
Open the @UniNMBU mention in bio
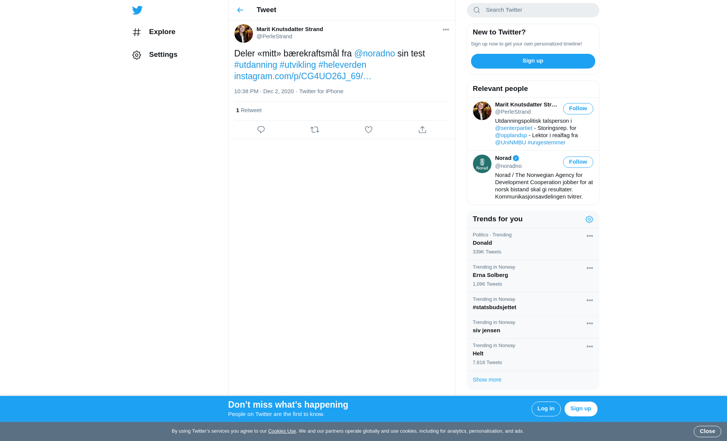tap(510, 142)
